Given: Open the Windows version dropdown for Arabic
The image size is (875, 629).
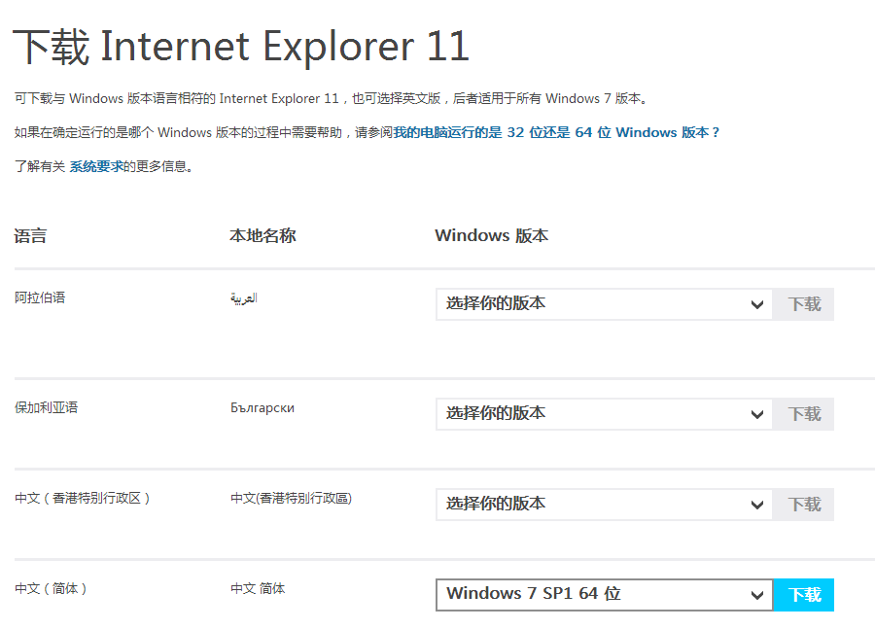Looking at the screenshot, I should pos(604,304).
